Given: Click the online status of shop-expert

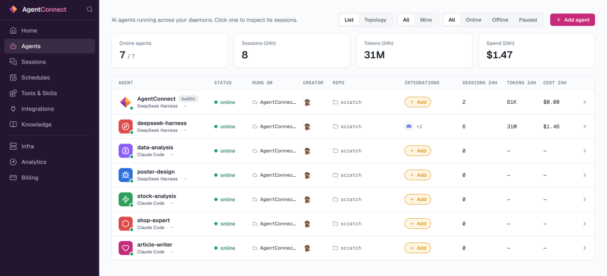Looking at the screenshot, I should (x=224, y=224).
